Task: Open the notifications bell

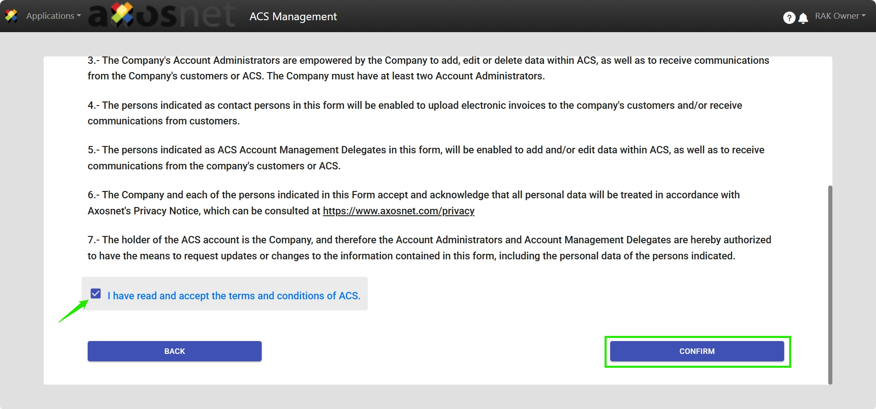Action: tap(803, 18)
